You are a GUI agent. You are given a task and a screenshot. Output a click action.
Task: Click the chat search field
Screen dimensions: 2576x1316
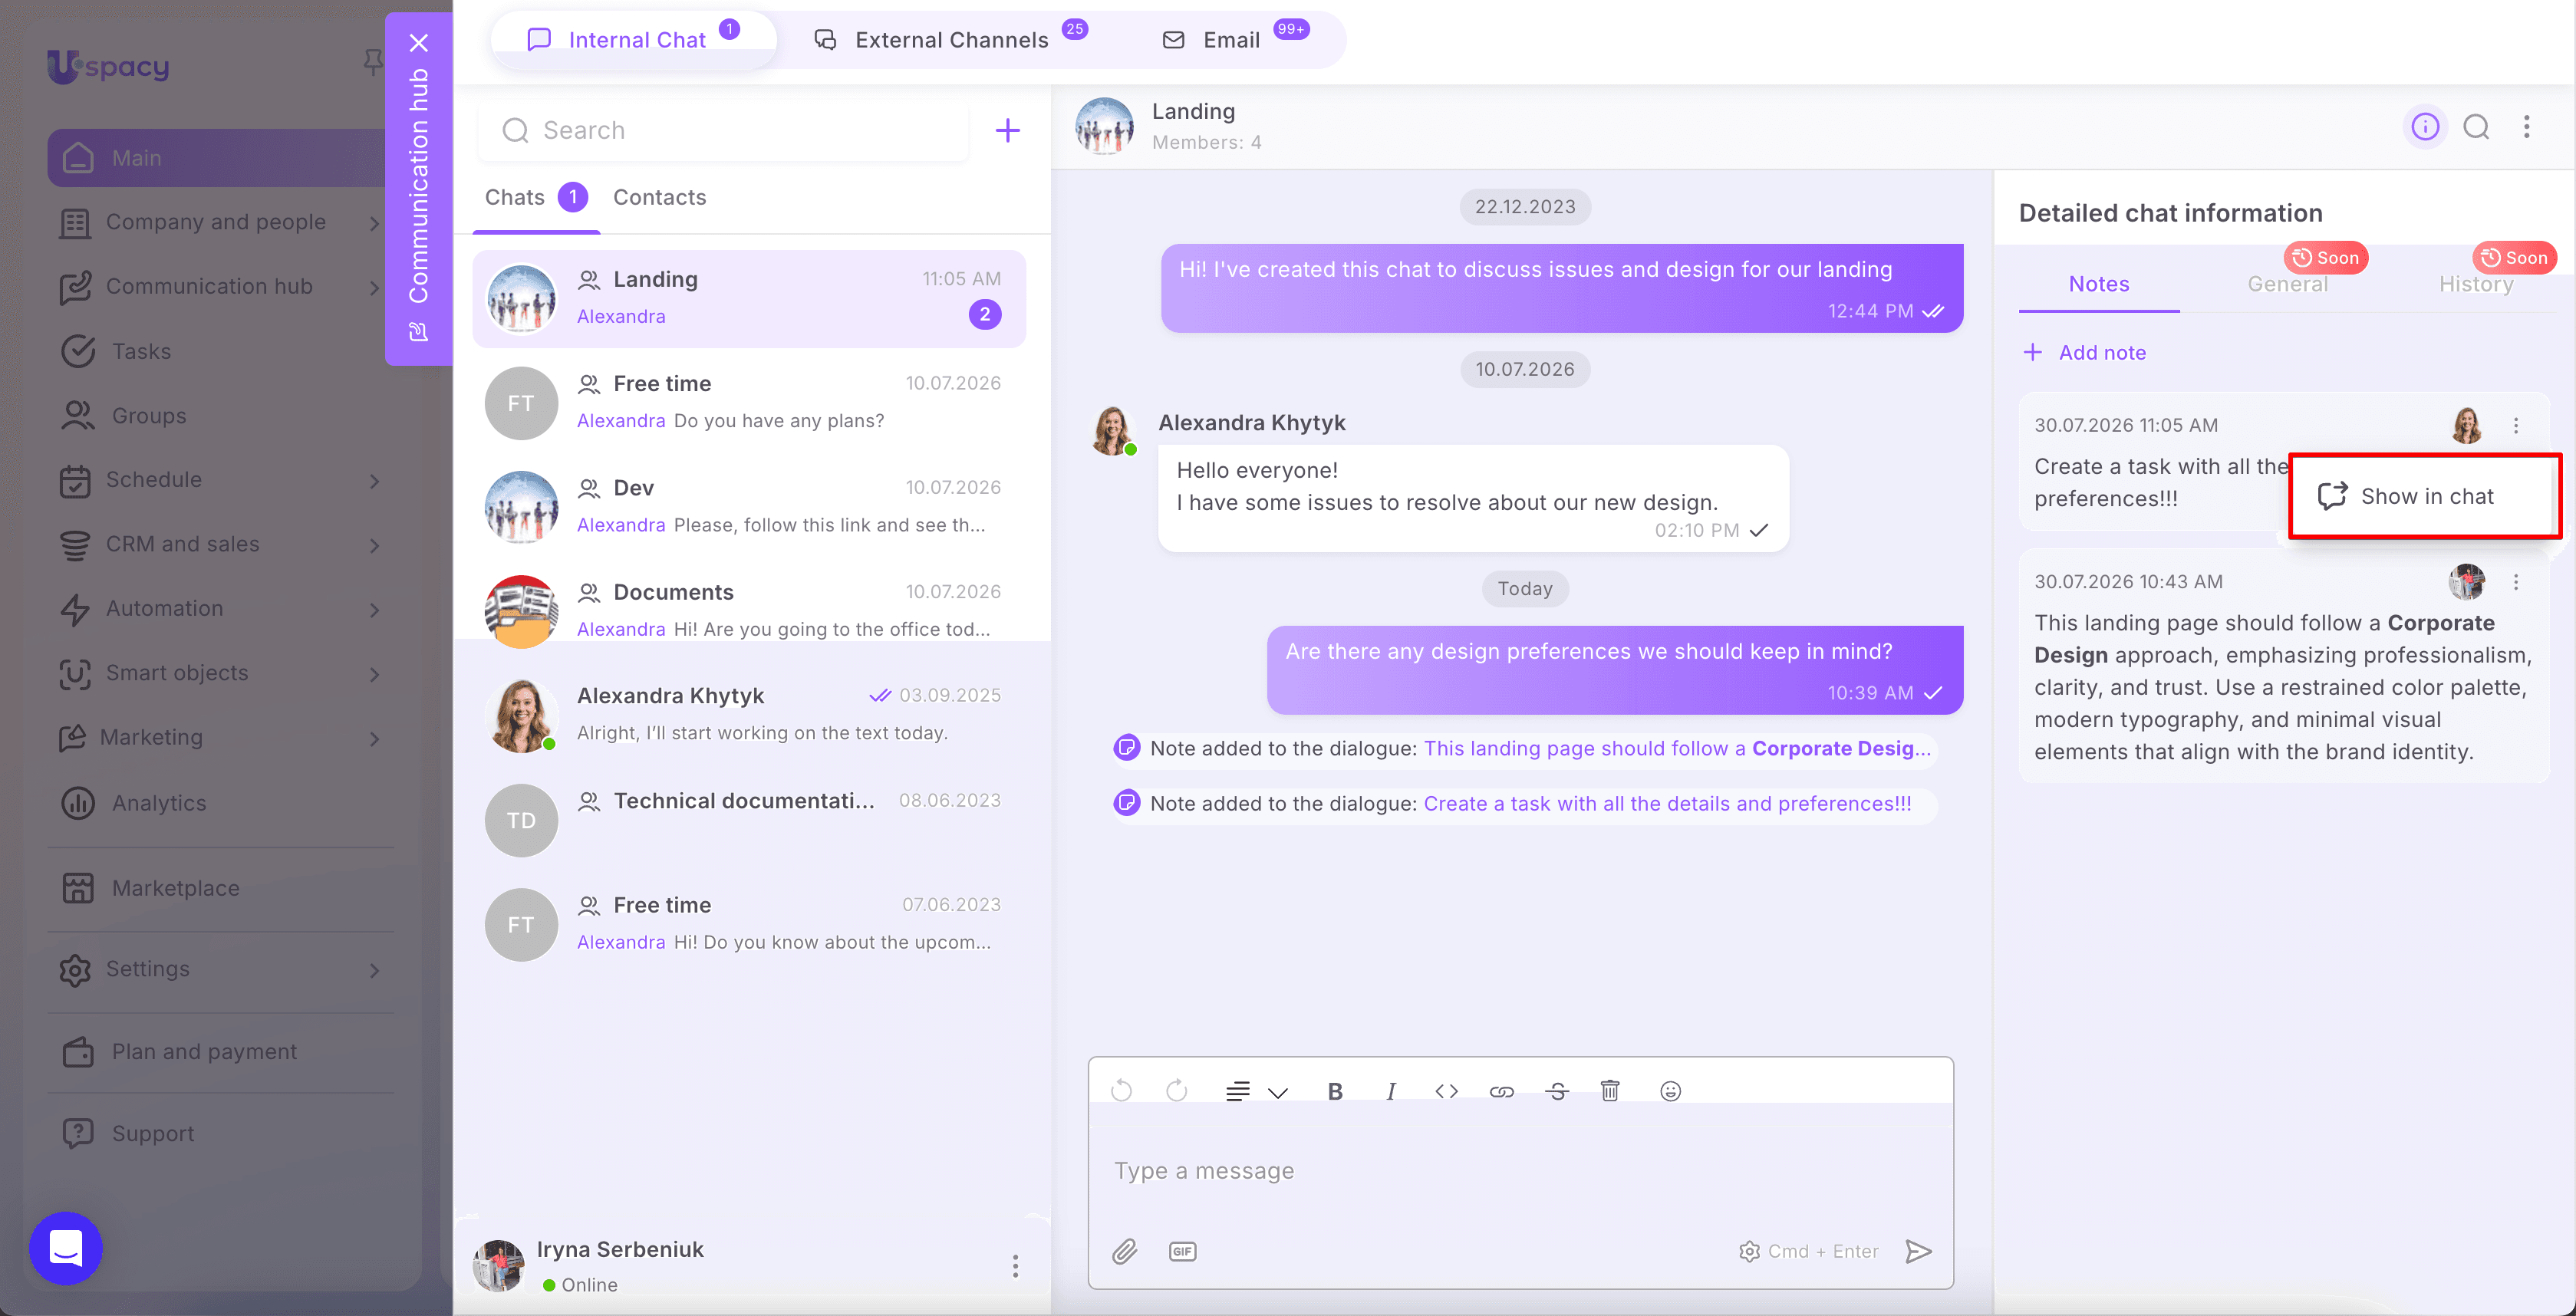[x=723, y=130]
